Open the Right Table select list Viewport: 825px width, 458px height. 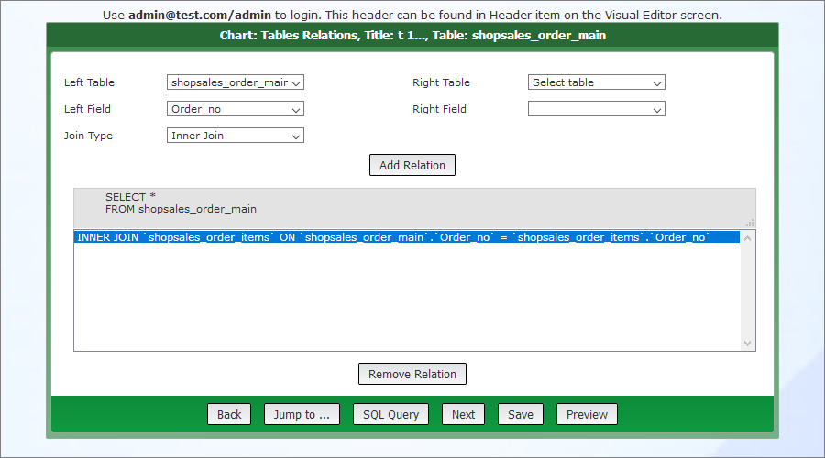point(596,82)
